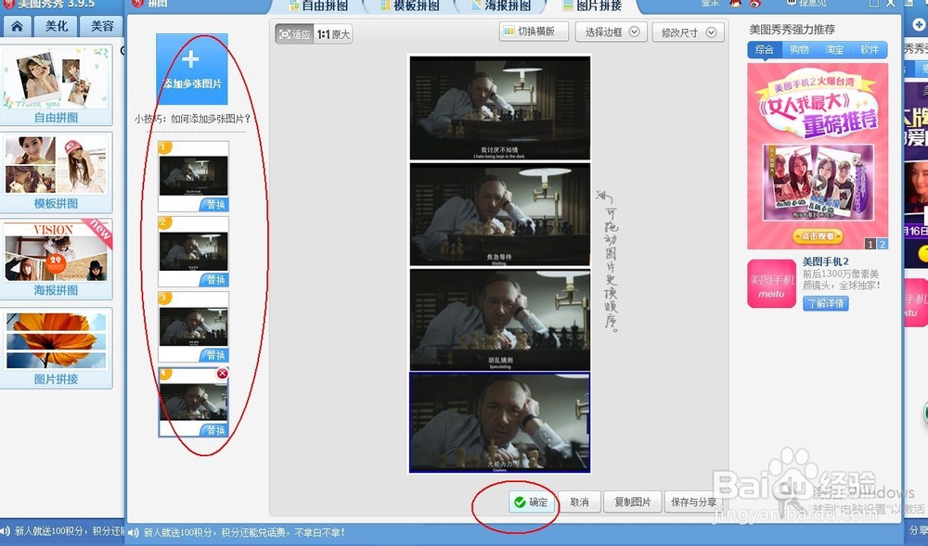The width and height of the screenshot is (928, 546).
Task: Open the 修改尺寸 dropdown
Action: (689, 32)
